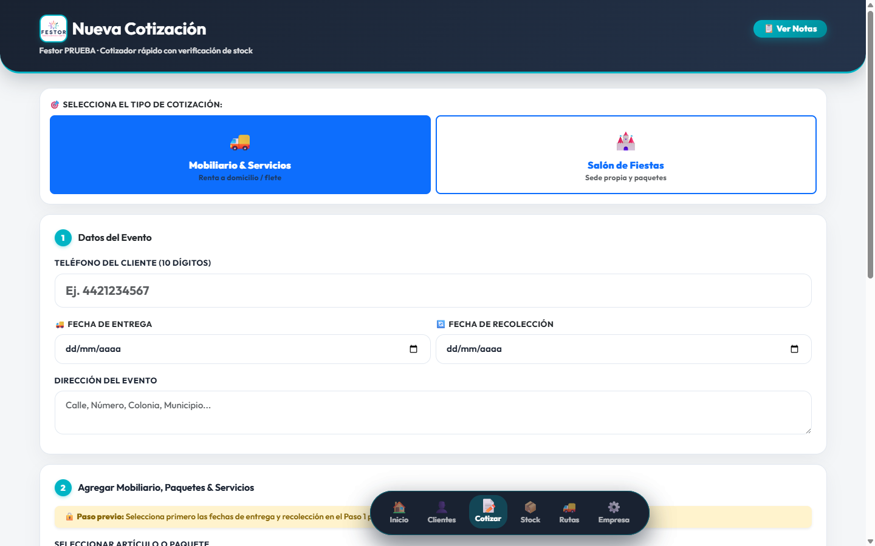Go to Clientes in bottom navigation
The height and width of the screenshot is (546, 875).
tap(442, 512)
